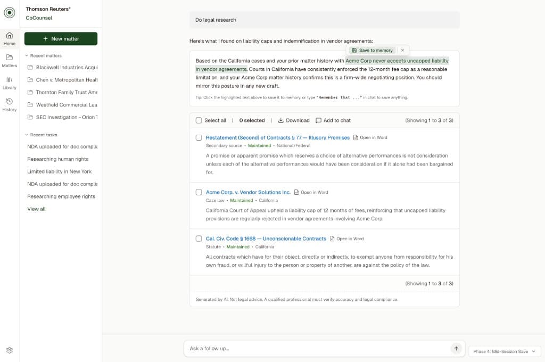Click folder icon beside SEC Investigation
This screenshot has width=545, height=362.
coord(30,117)
